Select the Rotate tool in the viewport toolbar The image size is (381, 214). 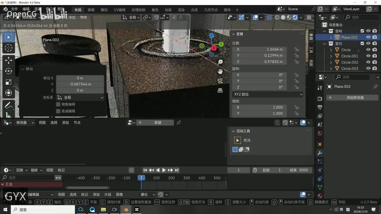tap(8, 71)
